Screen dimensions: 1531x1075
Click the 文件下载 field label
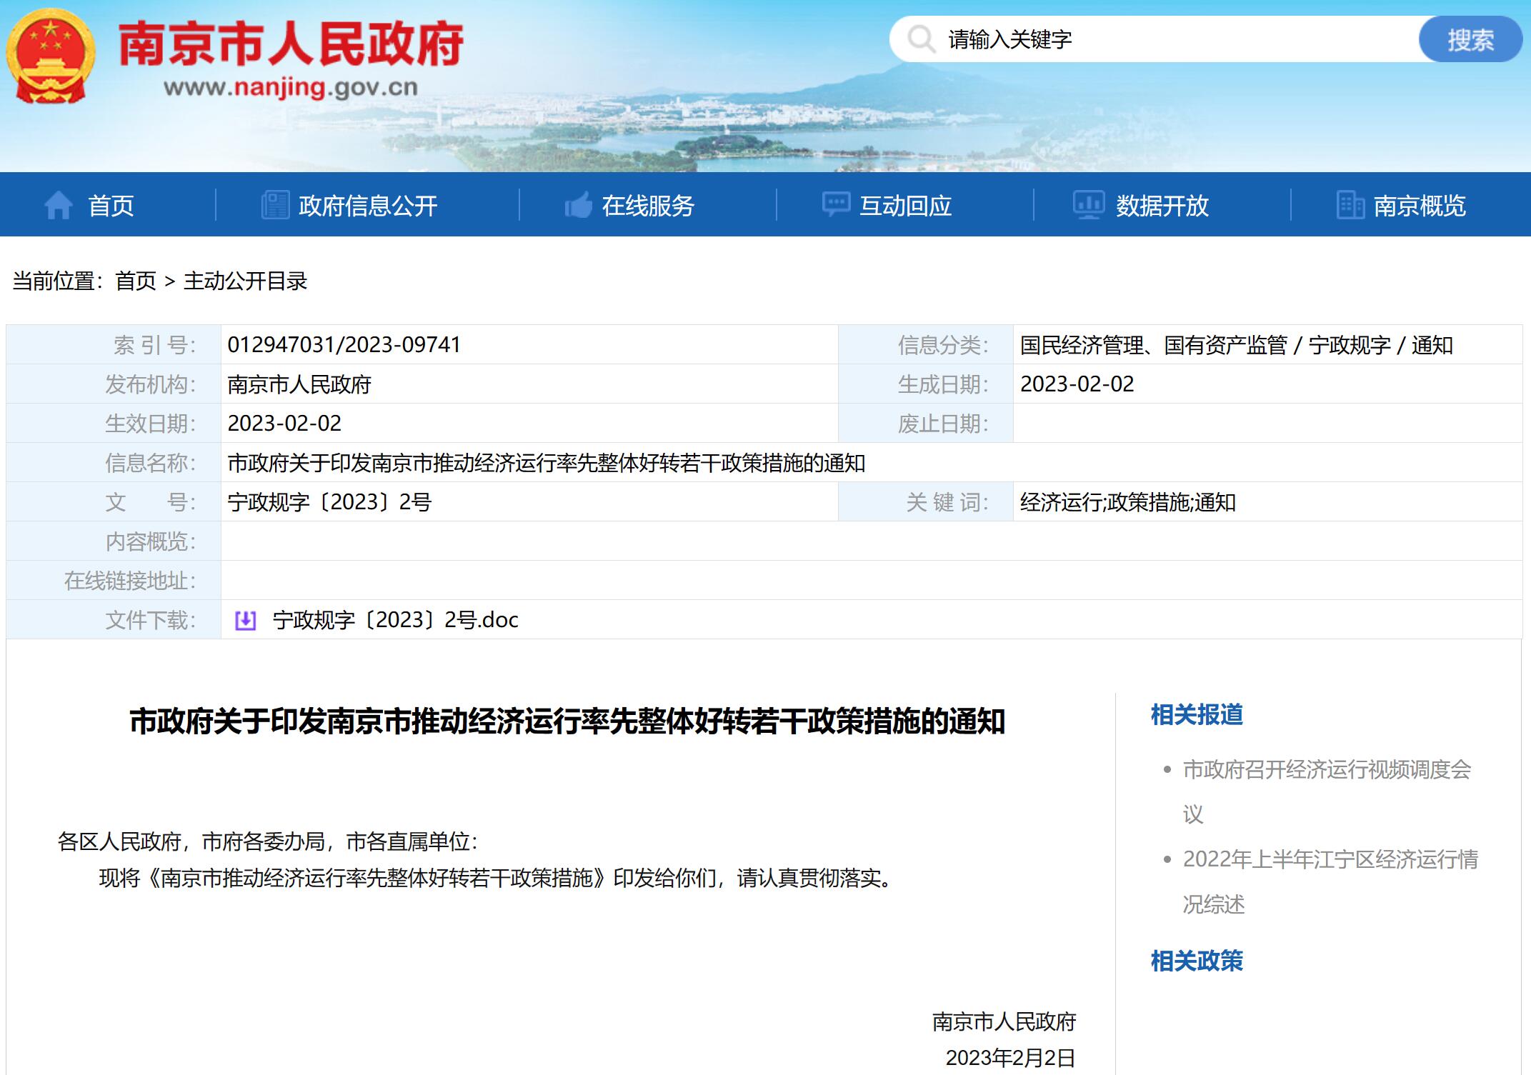click(151, 620)
